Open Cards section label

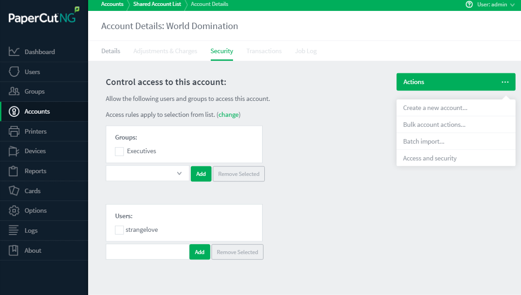(33, 191)
